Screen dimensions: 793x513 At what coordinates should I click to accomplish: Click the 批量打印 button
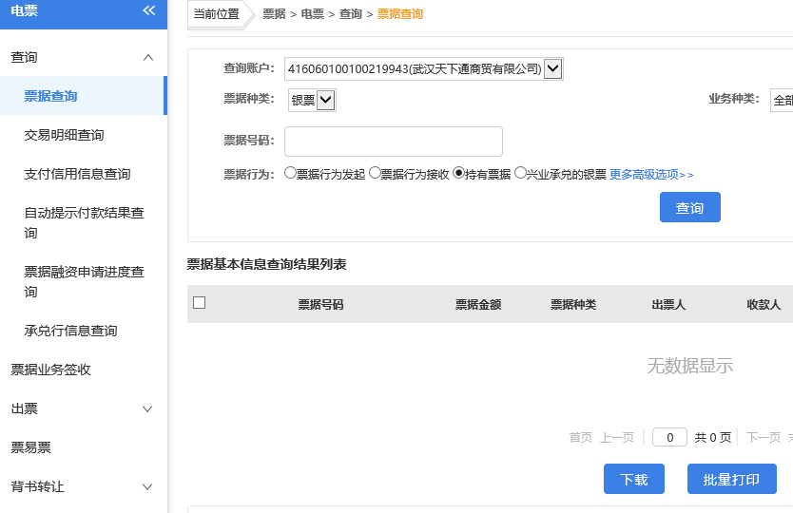(732, 479)
